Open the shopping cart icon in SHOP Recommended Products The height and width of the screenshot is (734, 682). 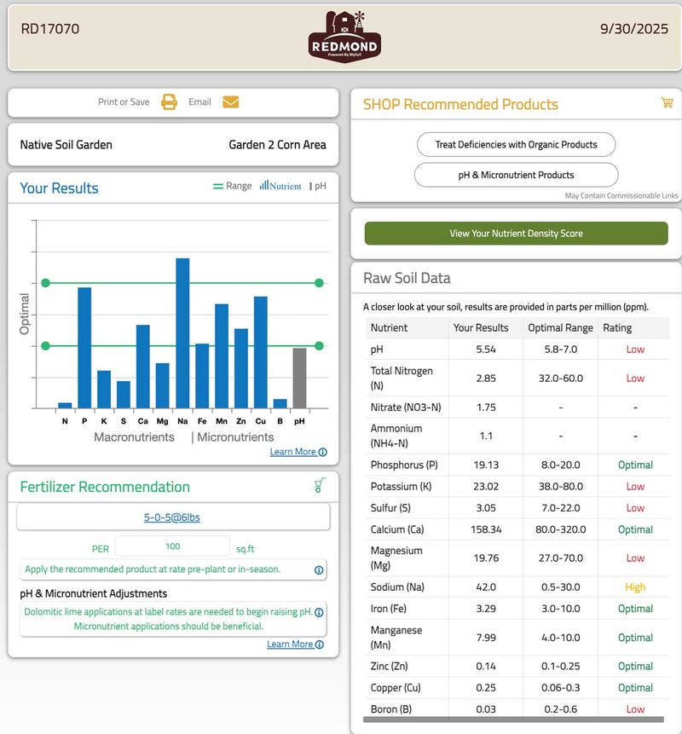667,102
